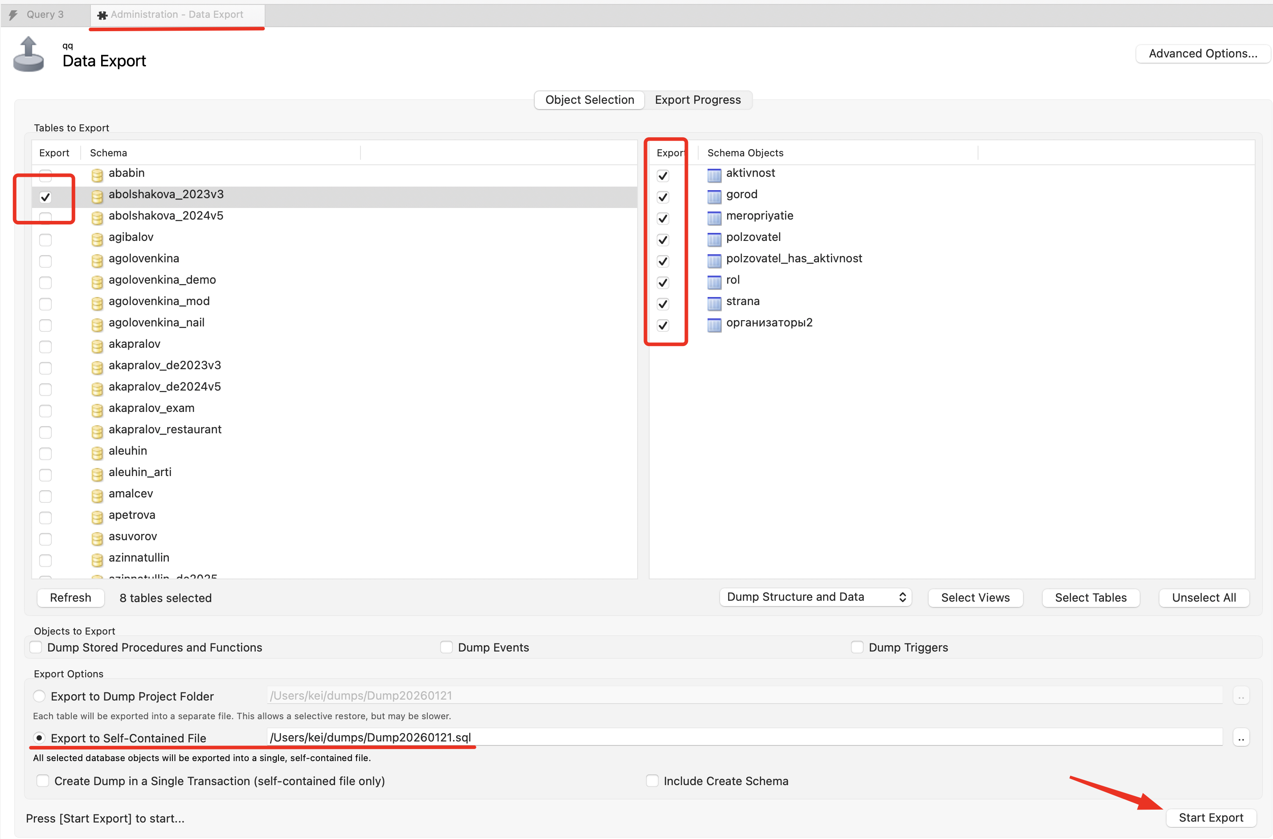Click the ababin schema database icon
This screenshot has width=1273, height=839.
pyautogui.click(x=97, y=175)
